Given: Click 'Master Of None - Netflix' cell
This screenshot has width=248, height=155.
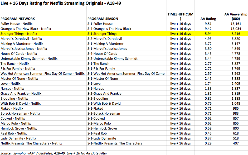Looking at the screenshot, I should pyautogui.click(x=19, y=78).
